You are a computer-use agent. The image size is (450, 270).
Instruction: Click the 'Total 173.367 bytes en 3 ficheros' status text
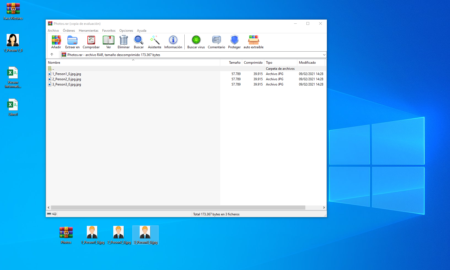tap(216, 214)
